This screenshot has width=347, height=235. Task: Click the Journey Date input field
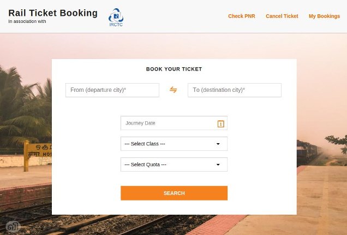[x=168, y=124]
